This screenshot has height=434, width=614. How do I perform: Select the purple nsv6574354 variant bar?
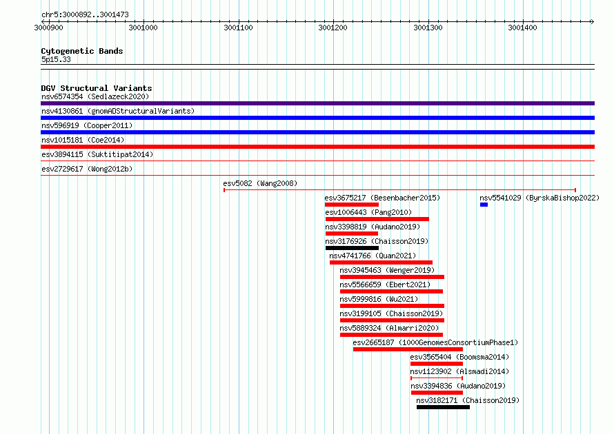pos(317,103)
